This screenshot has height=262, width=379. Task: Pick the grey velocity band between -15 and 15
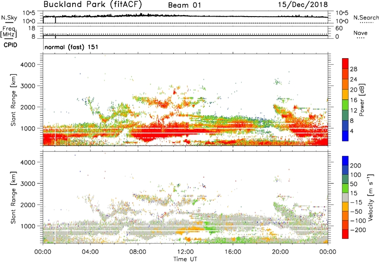click(345, 198)
